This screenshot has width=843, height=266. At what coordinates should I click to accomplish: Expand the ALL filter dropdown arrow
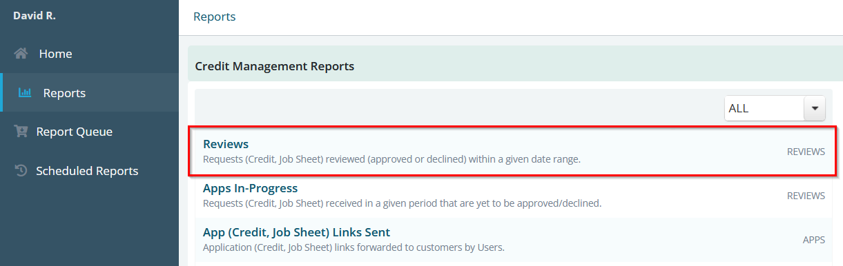815,108
